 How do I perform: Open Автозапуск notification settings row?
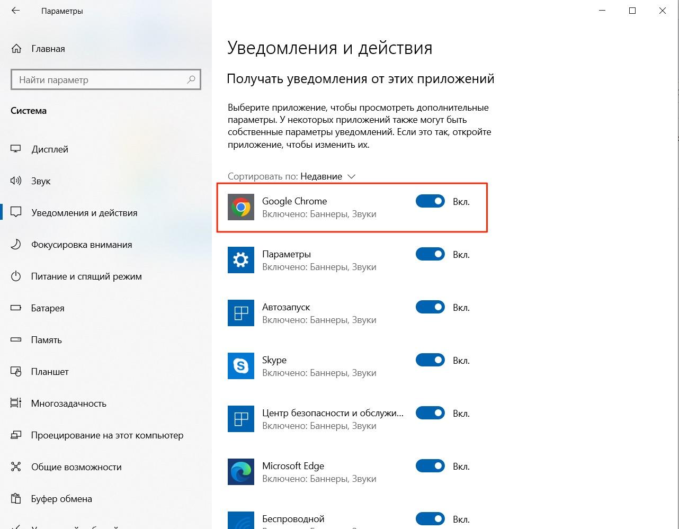pyautogui.click(x=352, y=313)
